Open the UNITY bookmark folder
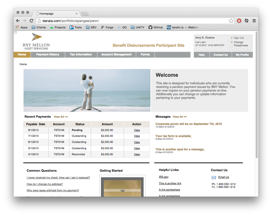The height and width of the screenshot is (216, 272). 138,27
